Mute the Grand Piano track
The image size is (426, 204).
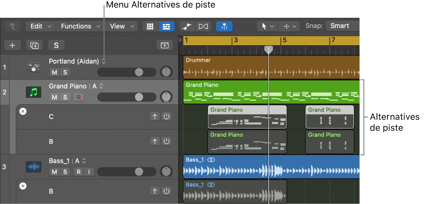(x=55, y=97)
